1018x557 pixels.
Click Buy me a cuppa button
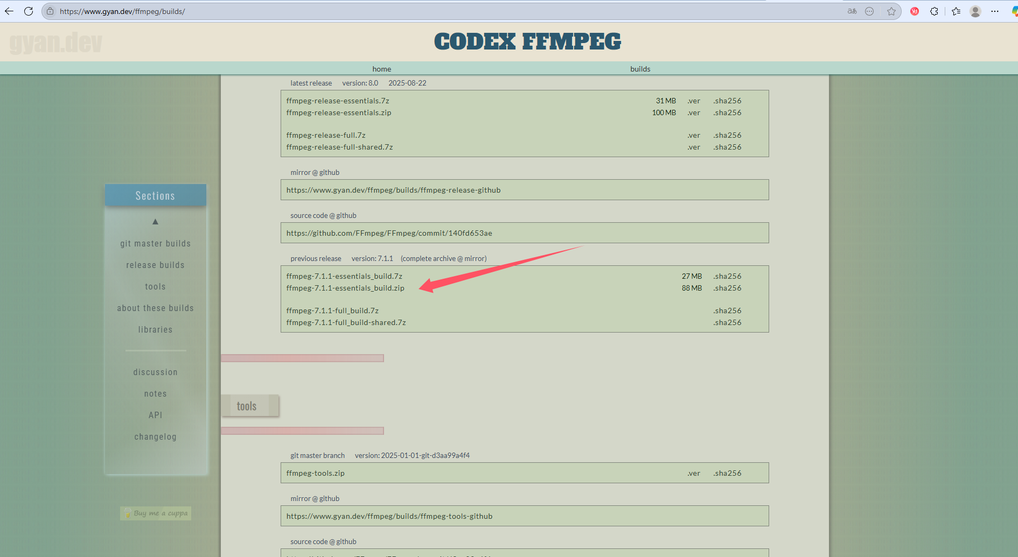[156, 513]
